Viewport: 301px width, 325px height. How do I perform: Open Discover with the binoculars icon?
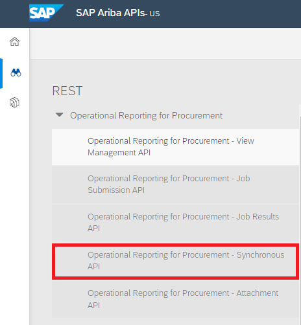point(16,73)
